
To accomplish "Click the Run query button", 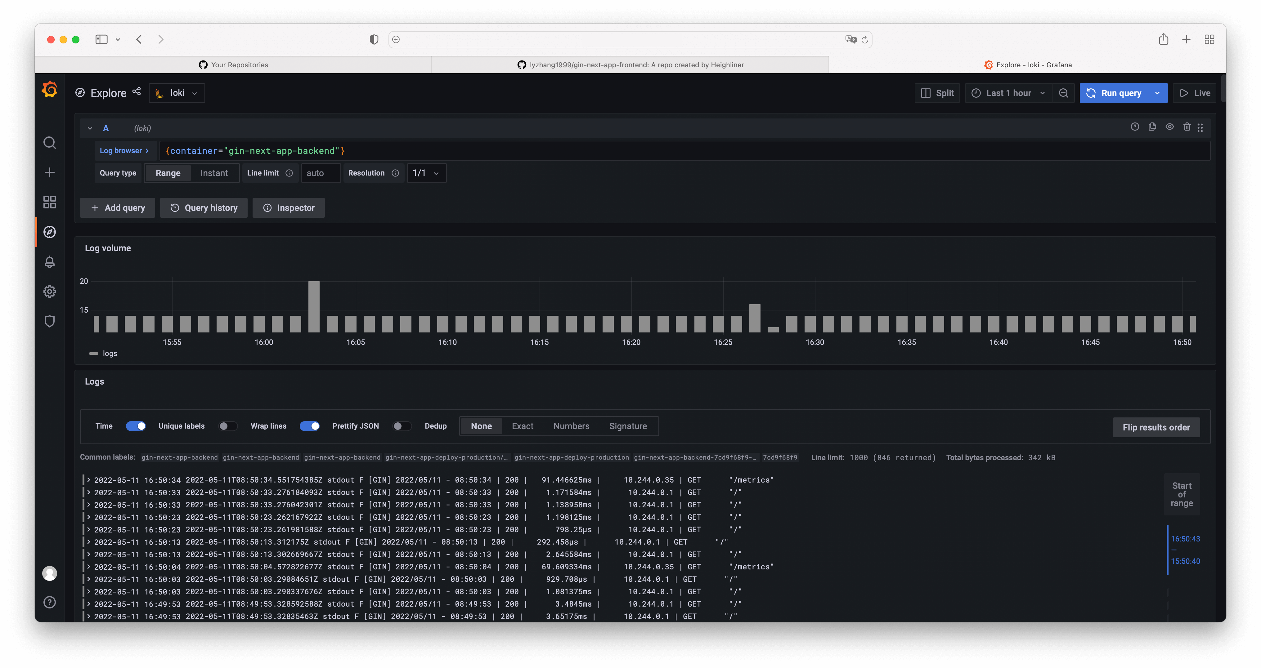I will click(x=1114, y=93).
